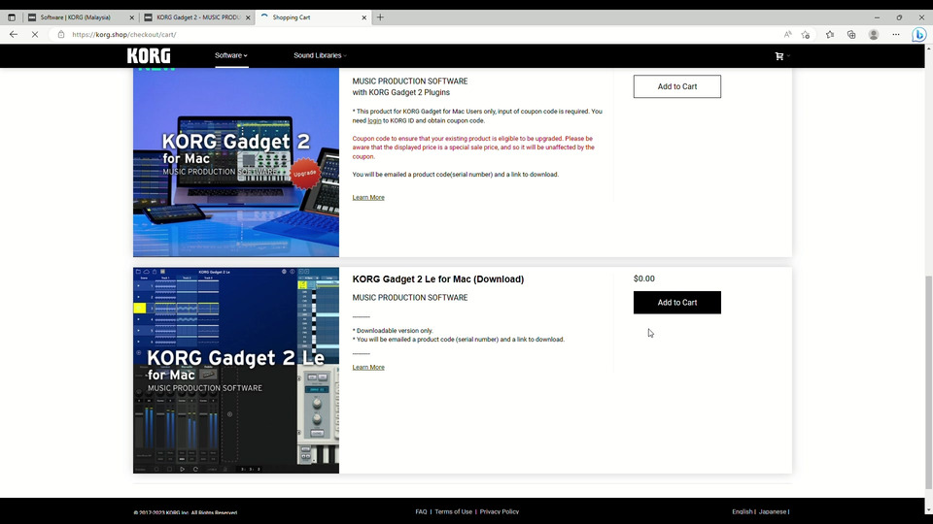
Task: Open the Collections icon
Action: [851, 35]
